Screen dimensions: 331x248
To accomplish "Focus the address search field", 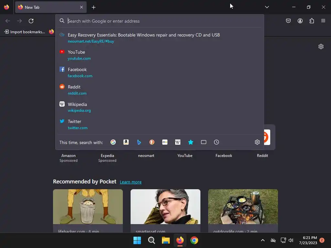I will coord(160,21).
